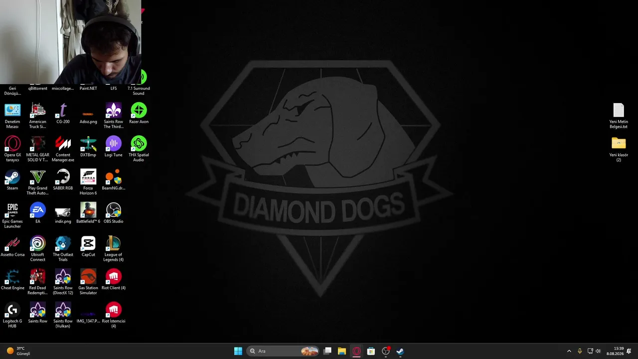
Task: Select the Steam desktop shortcut
Action: [x=12, y=180]
